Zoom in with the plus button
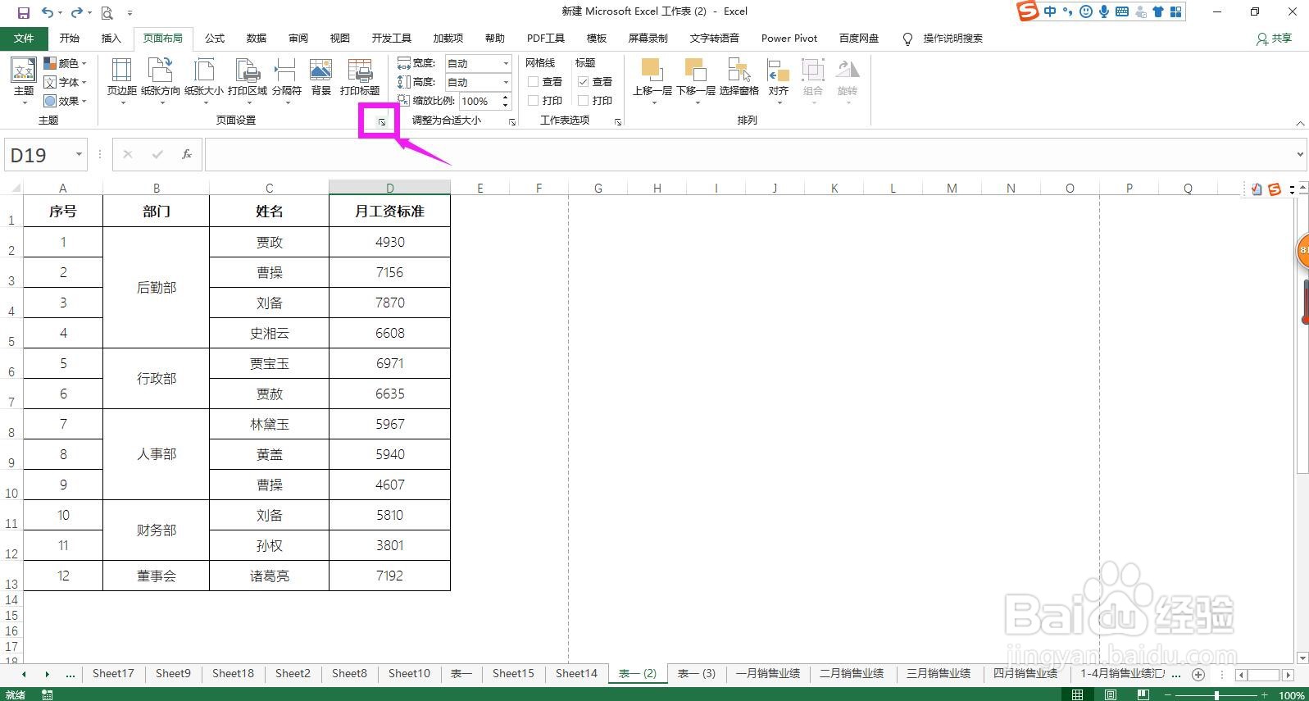This screenshot has width=1309, height=701. point(1265,694)
